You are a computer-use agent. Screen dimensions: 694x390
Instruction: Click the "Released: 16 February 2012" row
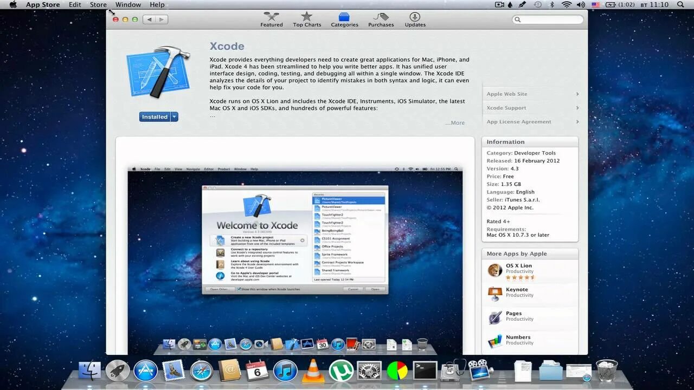tap(523, 161)
